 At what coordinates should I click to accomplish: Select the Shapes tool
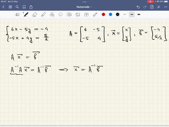pos(52,14)
